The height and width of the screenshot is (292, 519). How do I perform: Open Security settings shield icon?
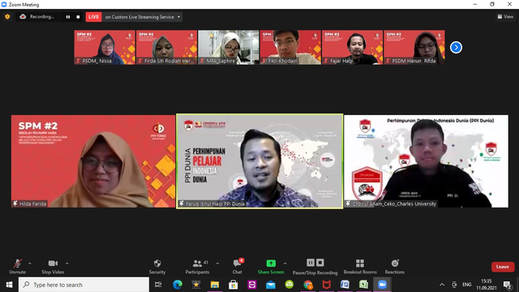click(x=157, y=267)
